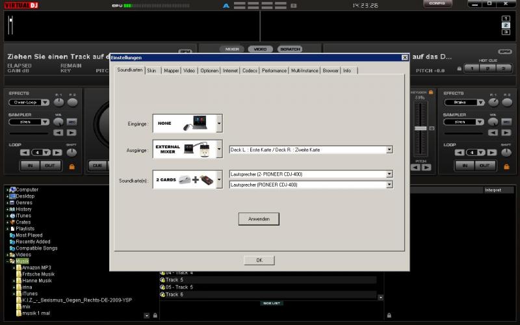Screen dimensions: 520x325
Task: Click the left deck loop IN button
Action: (30, 166)
